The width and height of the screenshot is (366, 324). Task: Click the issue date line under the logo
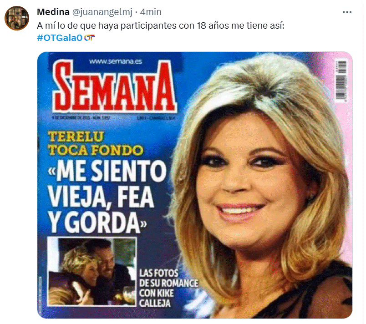pos(81,118)
